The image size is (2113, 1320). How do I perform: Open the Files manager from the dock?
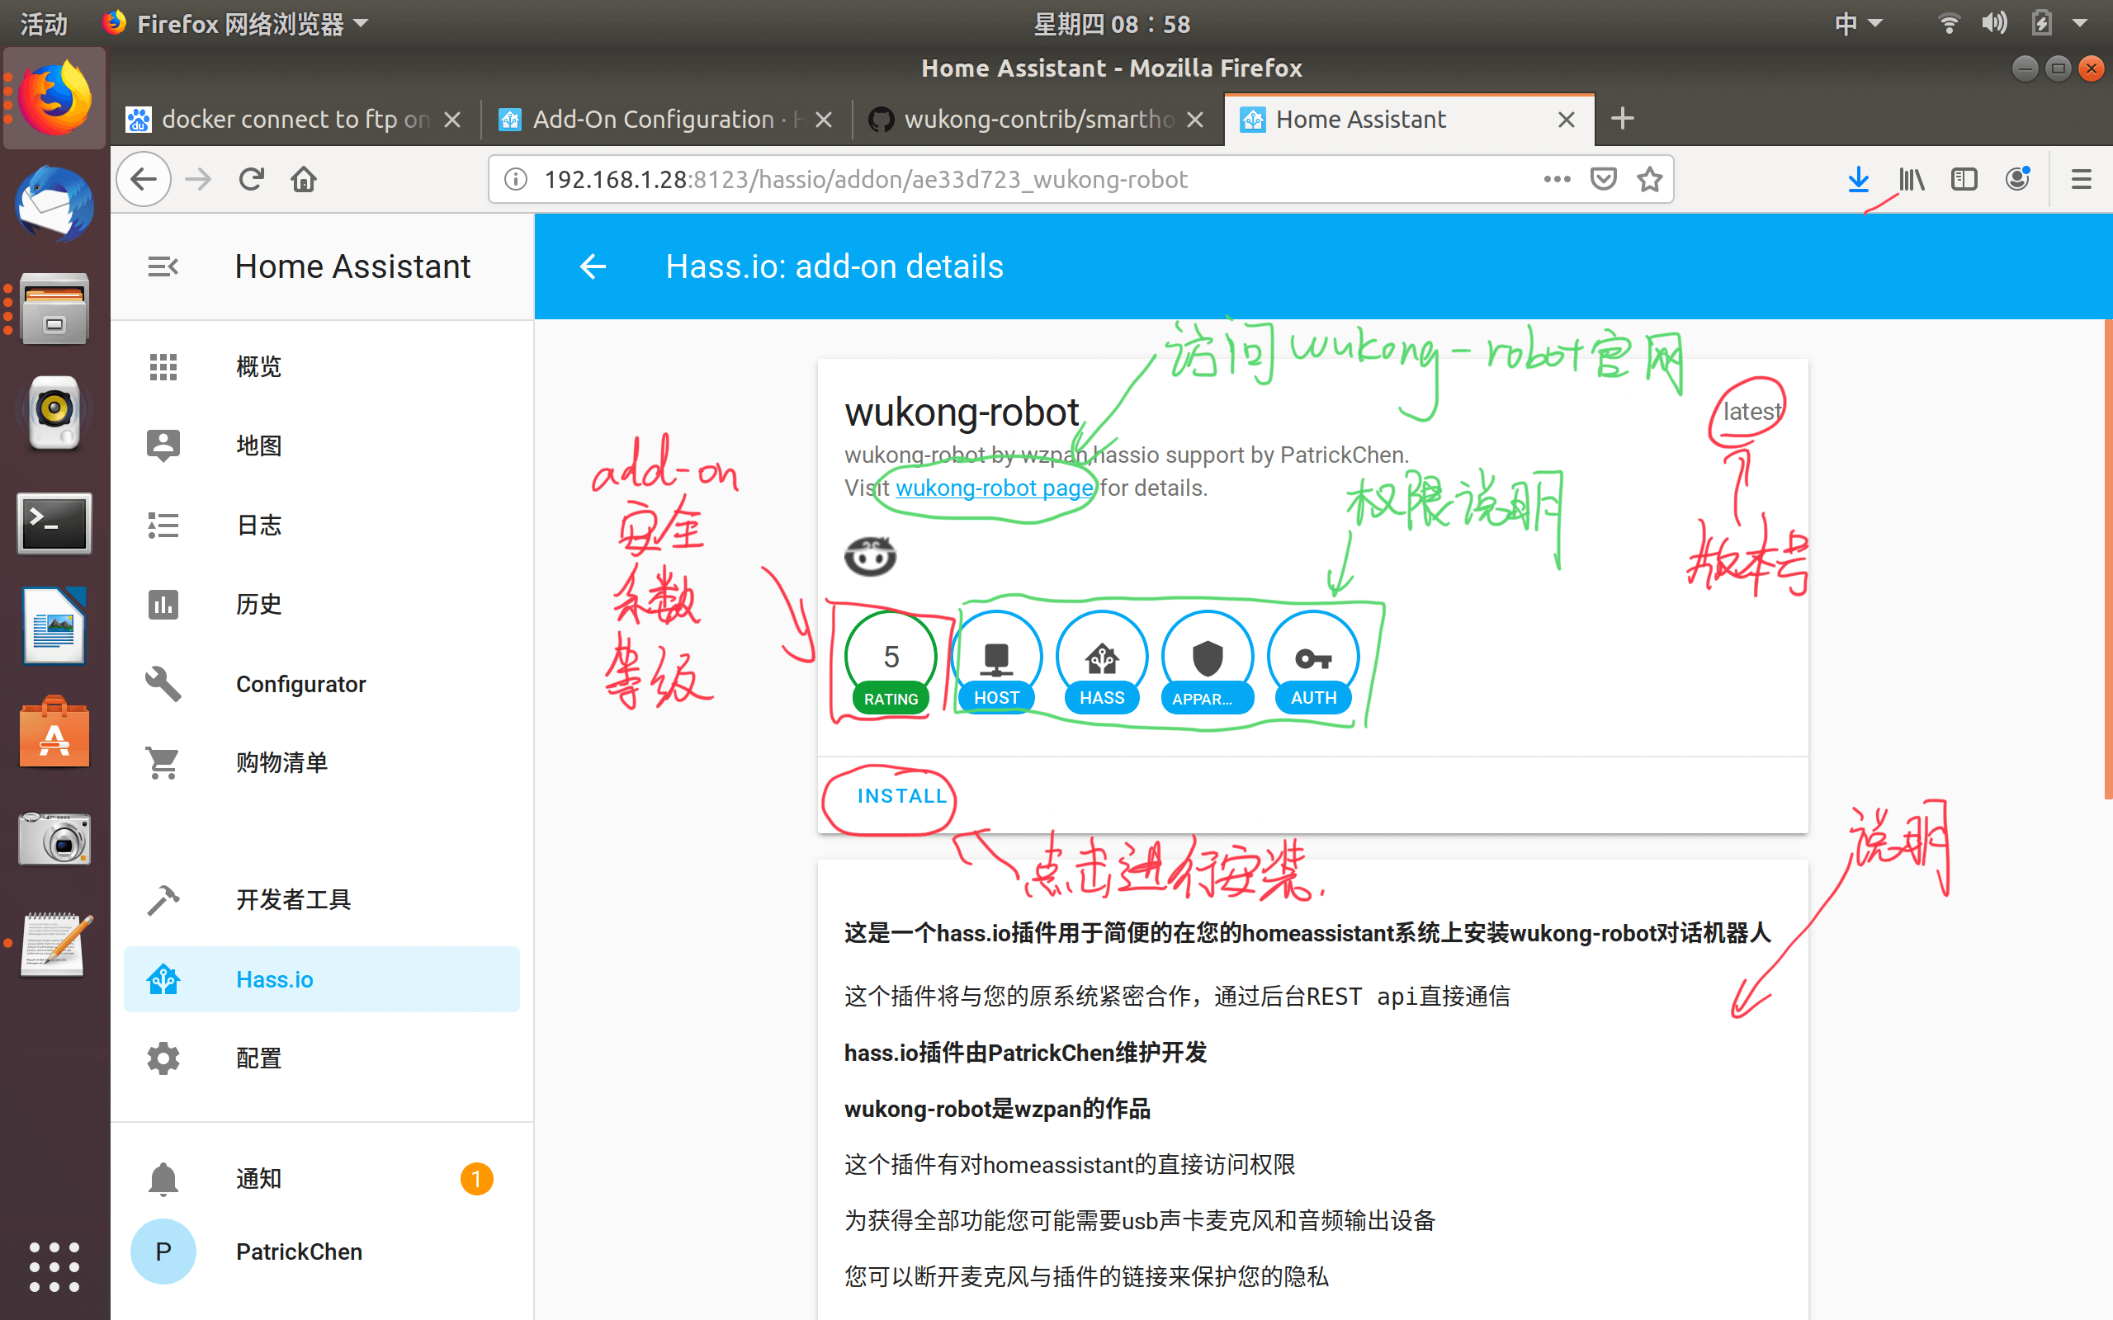tap(54, 309)
